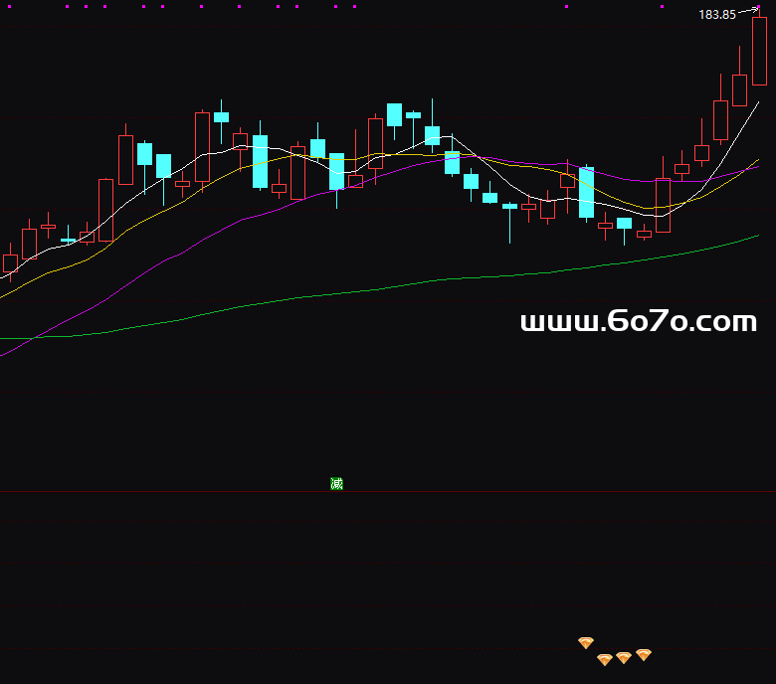
Task: Click the rightmost orange diamond signal
Action: [644, 654]
